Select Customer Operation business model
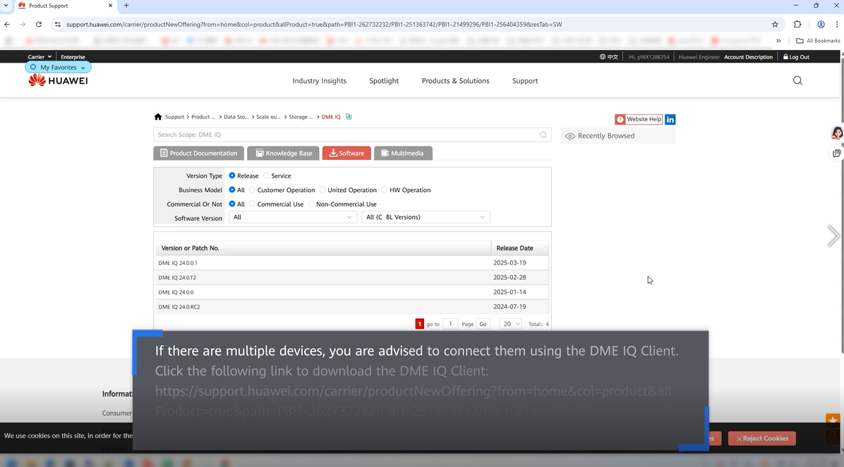The image size is (844, 467). [253, 190]
